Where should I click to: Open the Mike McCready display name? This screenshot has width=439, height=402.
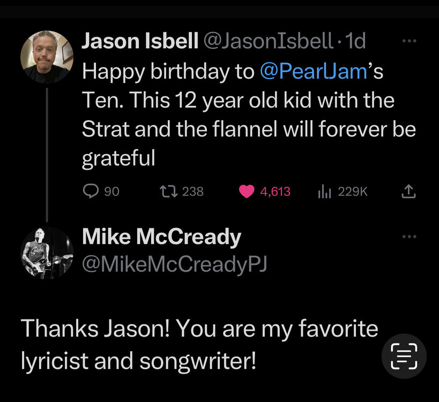161,237
